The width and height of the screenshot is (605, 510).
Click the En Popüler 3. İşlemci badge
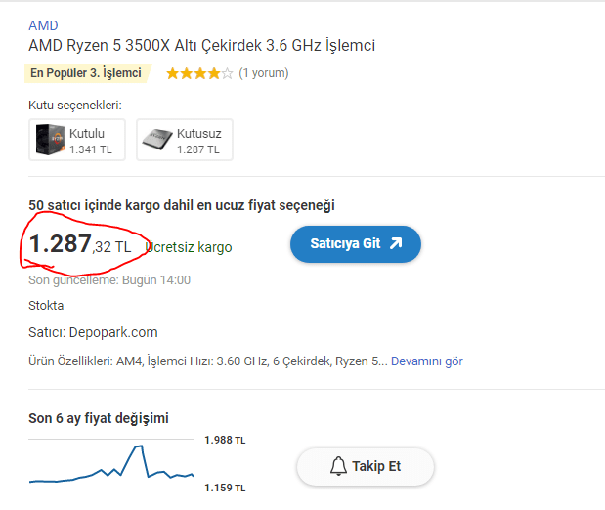(x=88, y=73)
